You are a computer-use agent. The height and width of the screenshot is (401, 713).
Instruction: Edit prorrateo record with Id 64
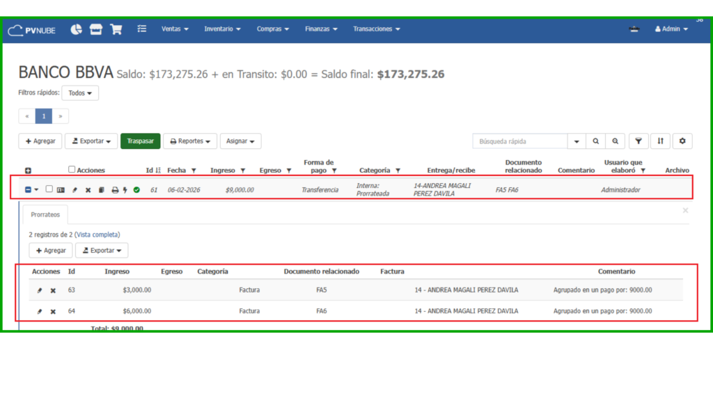40,311
